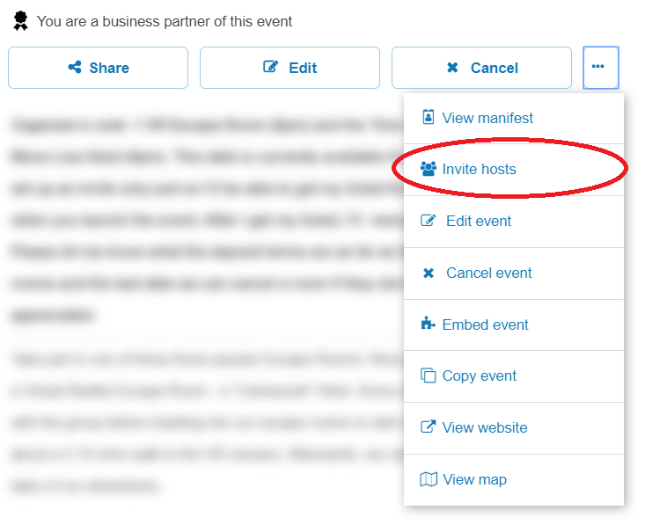Click the Copy event duplicate icon
Screen dimensions: 645x525
click(429, 376)
